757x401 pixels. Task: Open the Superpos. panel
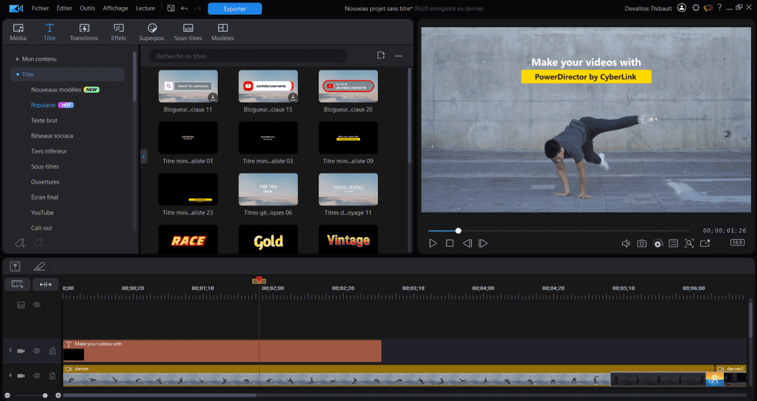click(x=151, y=31)
